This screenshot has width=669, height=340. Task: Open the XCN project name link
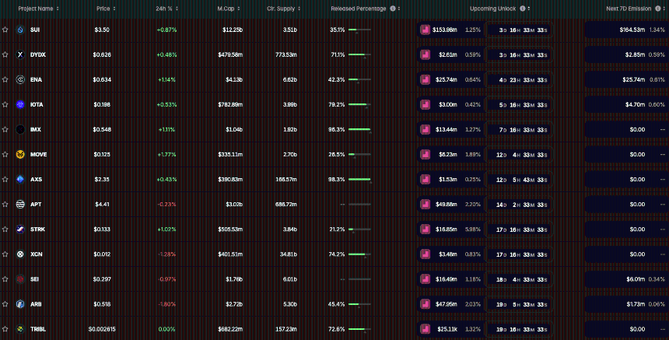click(36, 254)
